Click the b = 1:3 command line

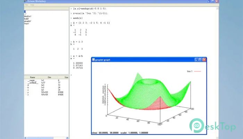pos(77,42)
